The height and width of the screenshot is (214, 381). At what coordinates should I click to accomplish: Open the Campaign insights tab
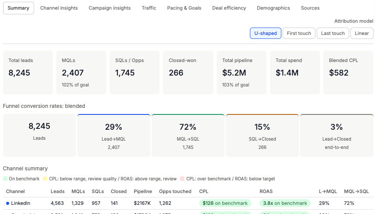[x=110, y=8]
